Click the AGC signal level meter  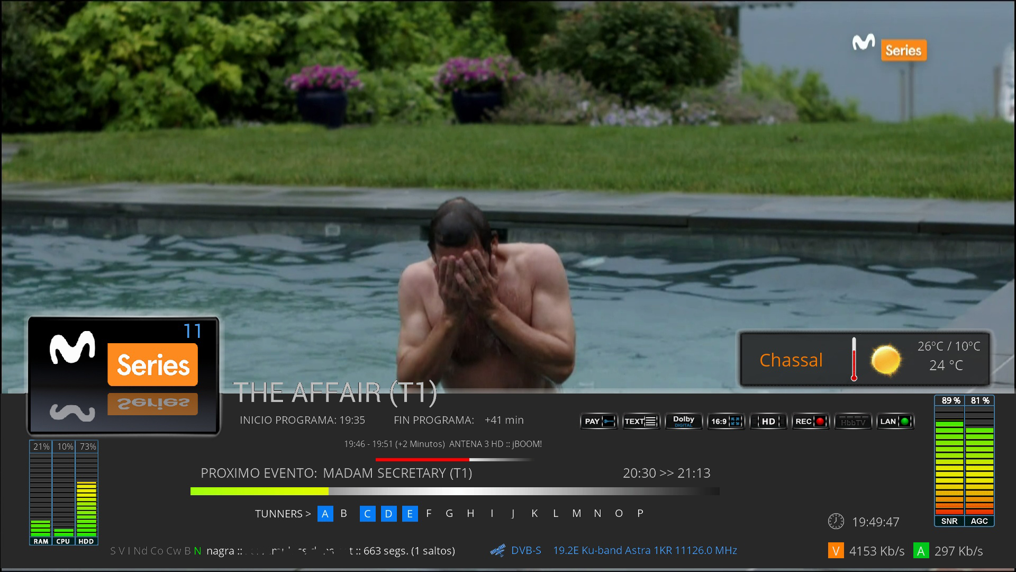tap(979, 461)
